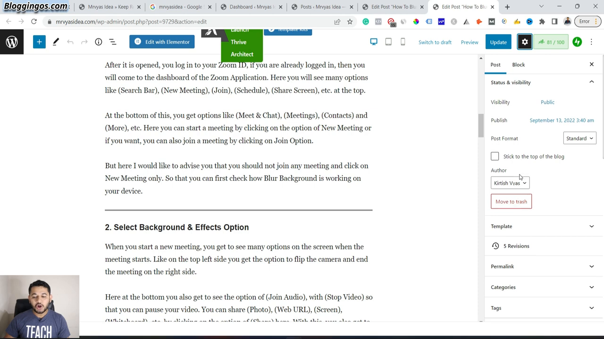The height and width of the screenshot is (339, 604).
Task: Click the Edit with Elementor button
Action: 162,42
